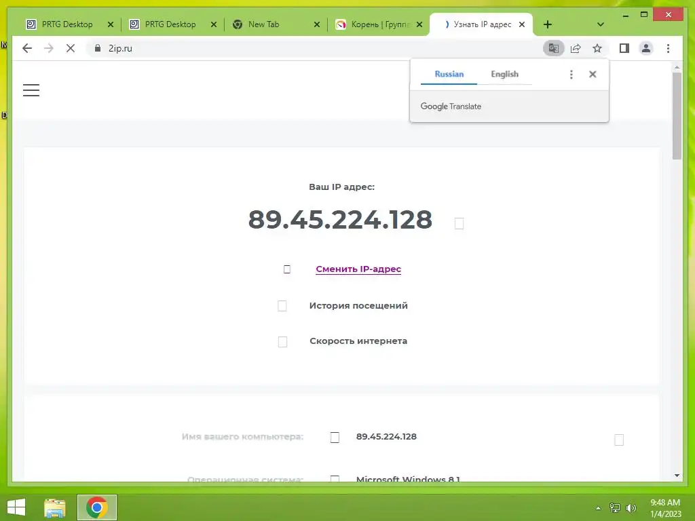Viewport: 695px width, 521px height.
Task: Select English in the translate popup
Action: coord(504,74)
